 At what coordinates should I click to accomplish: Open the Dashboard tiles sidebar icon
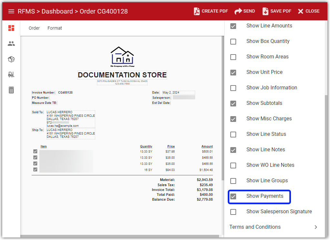point(11,28)
